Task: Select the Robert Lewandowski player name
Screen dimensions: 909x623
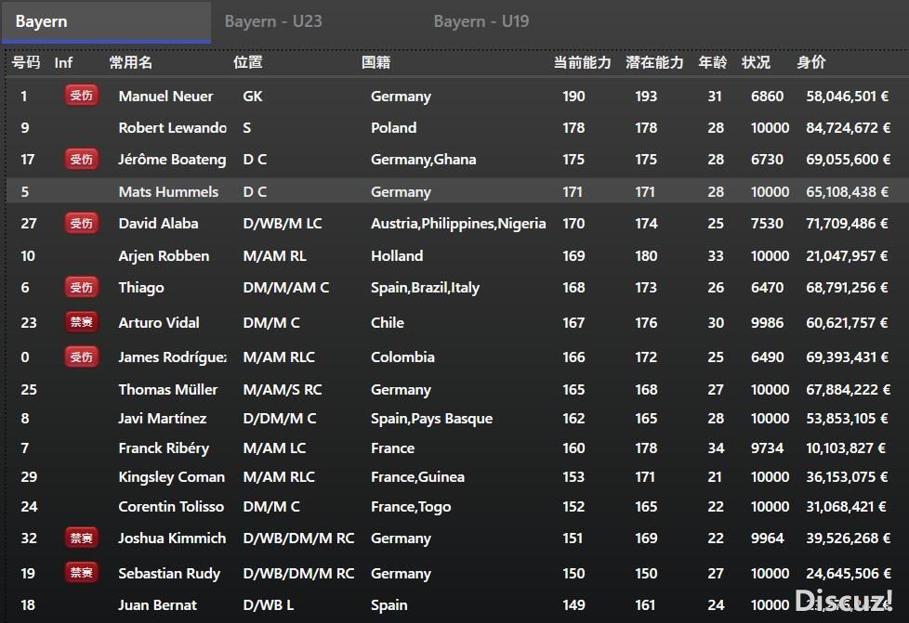Action: (x=172, y=127)
